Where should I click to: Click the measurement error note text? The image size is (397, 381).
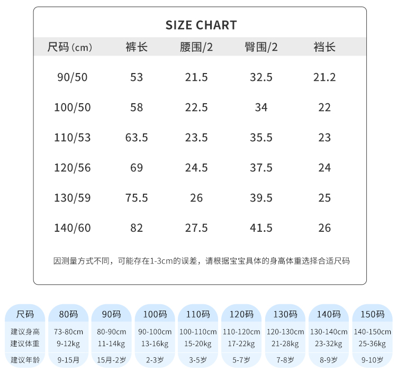(x=201, y=261)
